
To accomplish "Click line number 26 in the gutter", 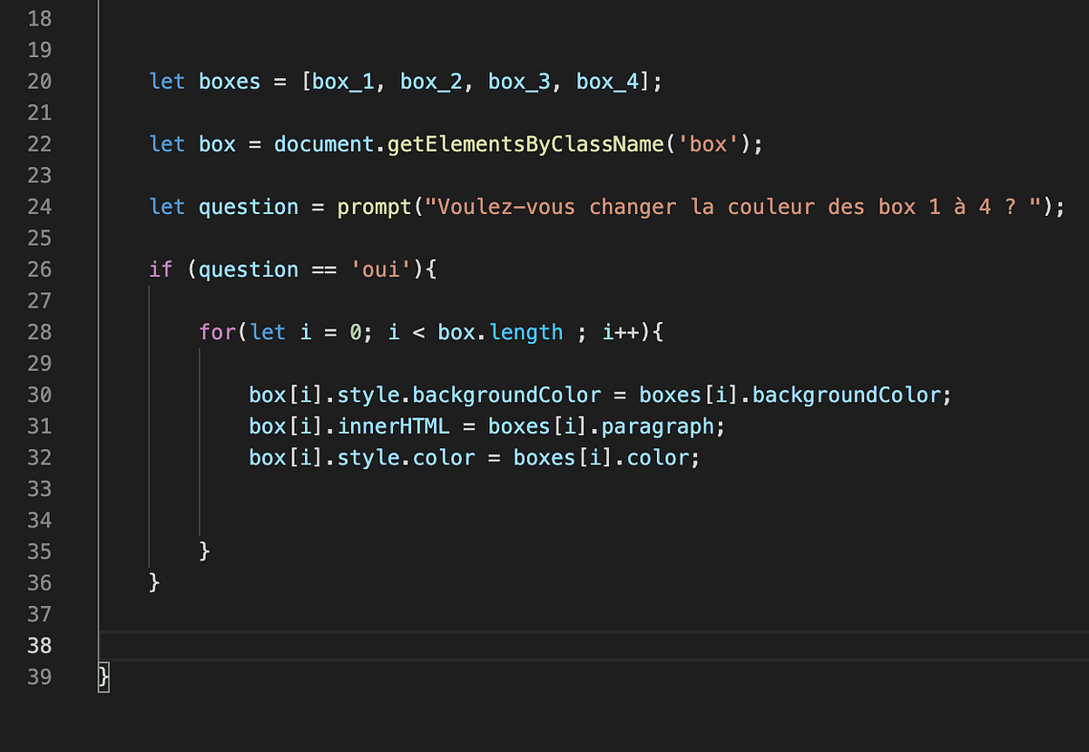I will (40, 269).
